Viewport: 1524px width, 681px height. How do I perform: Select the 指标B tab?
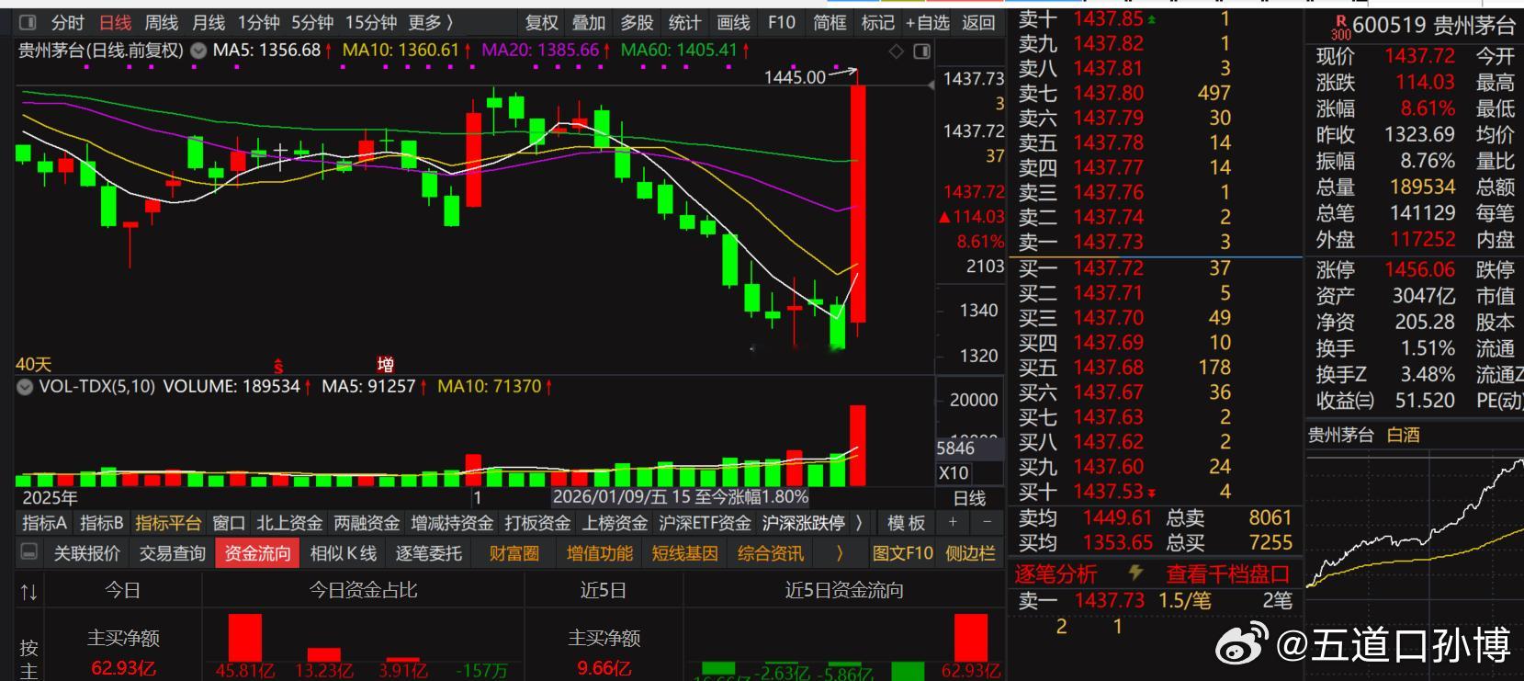pos(102,523)
